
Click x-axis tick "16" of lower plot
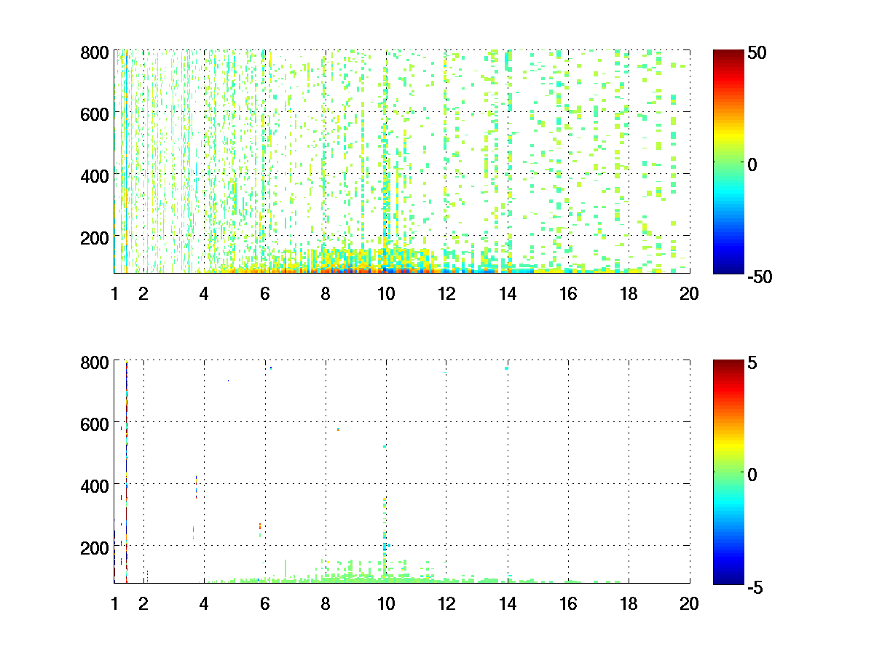click(x=568, y=603)
